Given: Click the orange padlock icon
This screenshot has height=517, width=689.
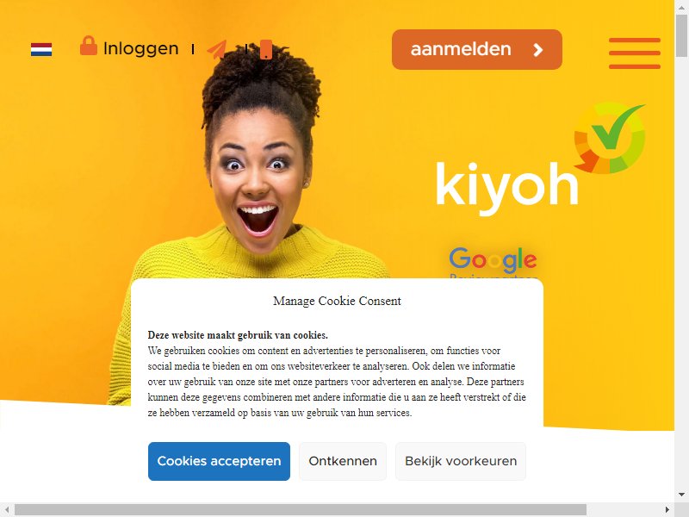Looking at the screenshot, I should [x=89, y=46].
